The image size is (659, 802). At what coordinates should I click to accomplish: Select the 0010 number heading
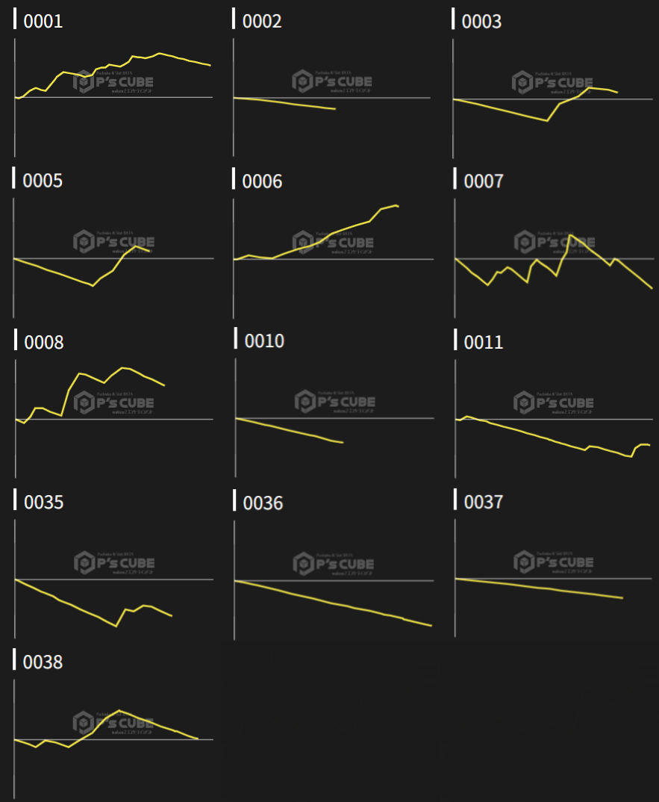click(264, 341)
